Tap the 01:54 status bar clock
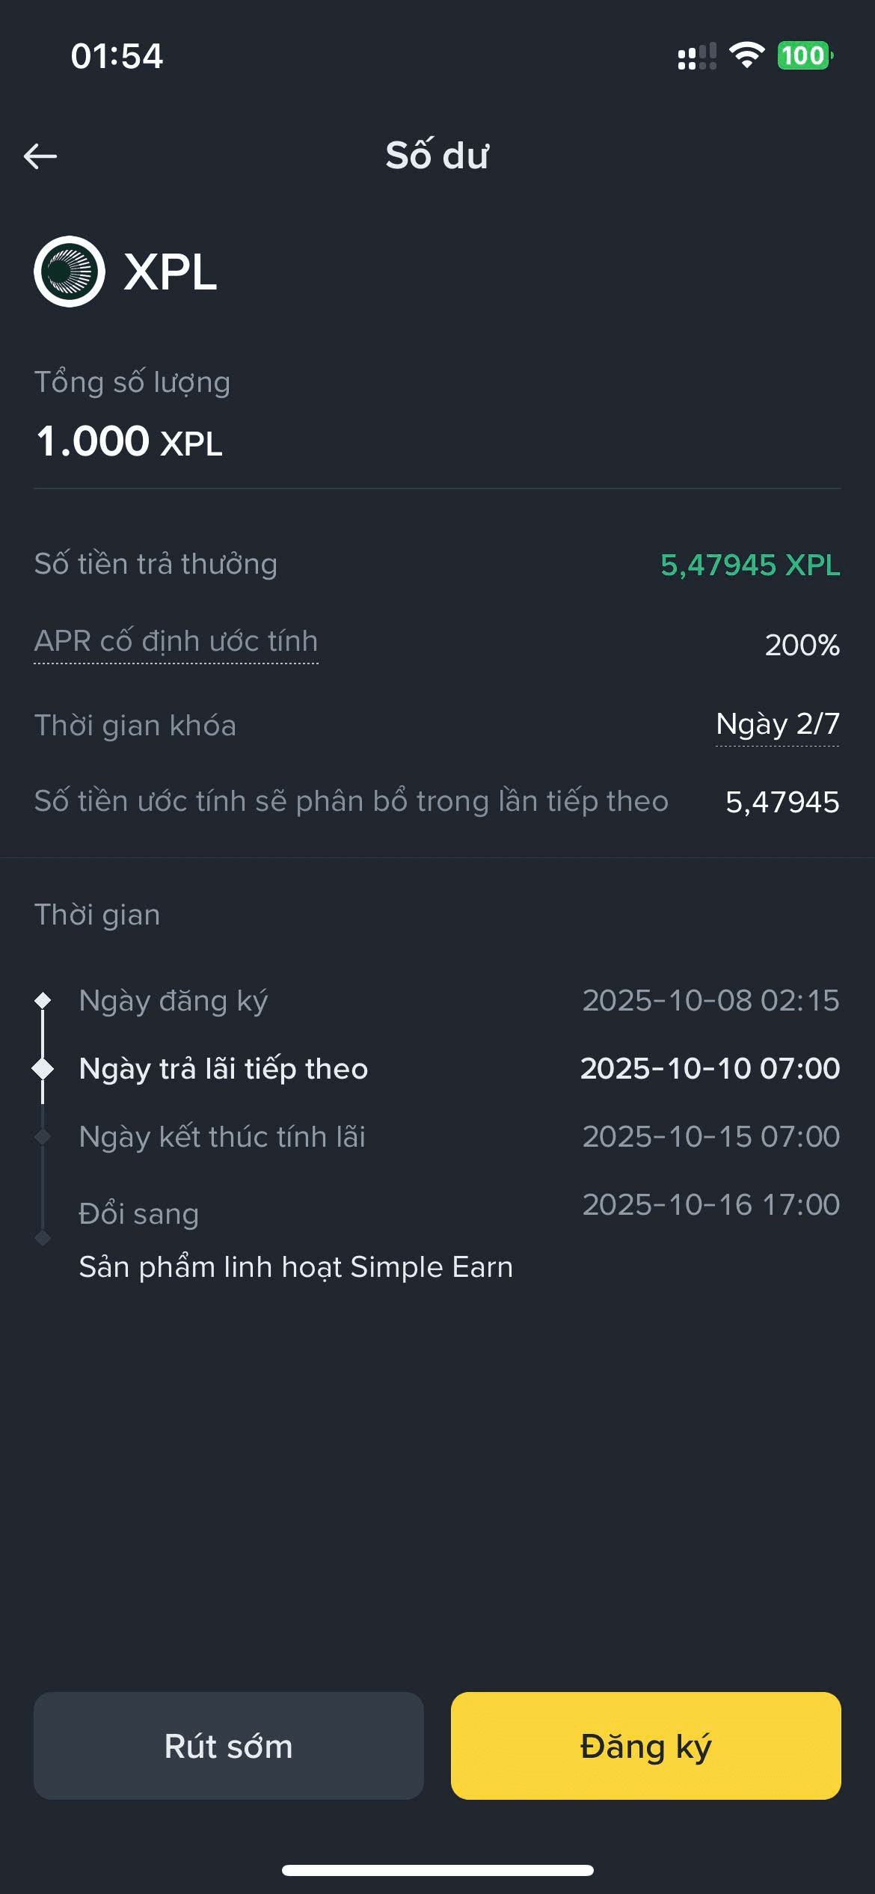875x1894 pixels. point(117,56)
